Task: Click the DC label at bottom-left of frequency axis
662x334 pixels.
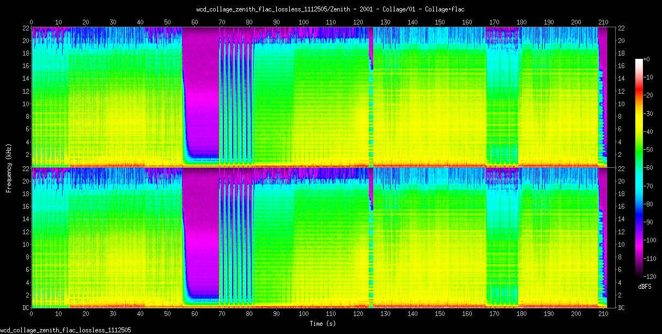Action: (x=25, y=307)
